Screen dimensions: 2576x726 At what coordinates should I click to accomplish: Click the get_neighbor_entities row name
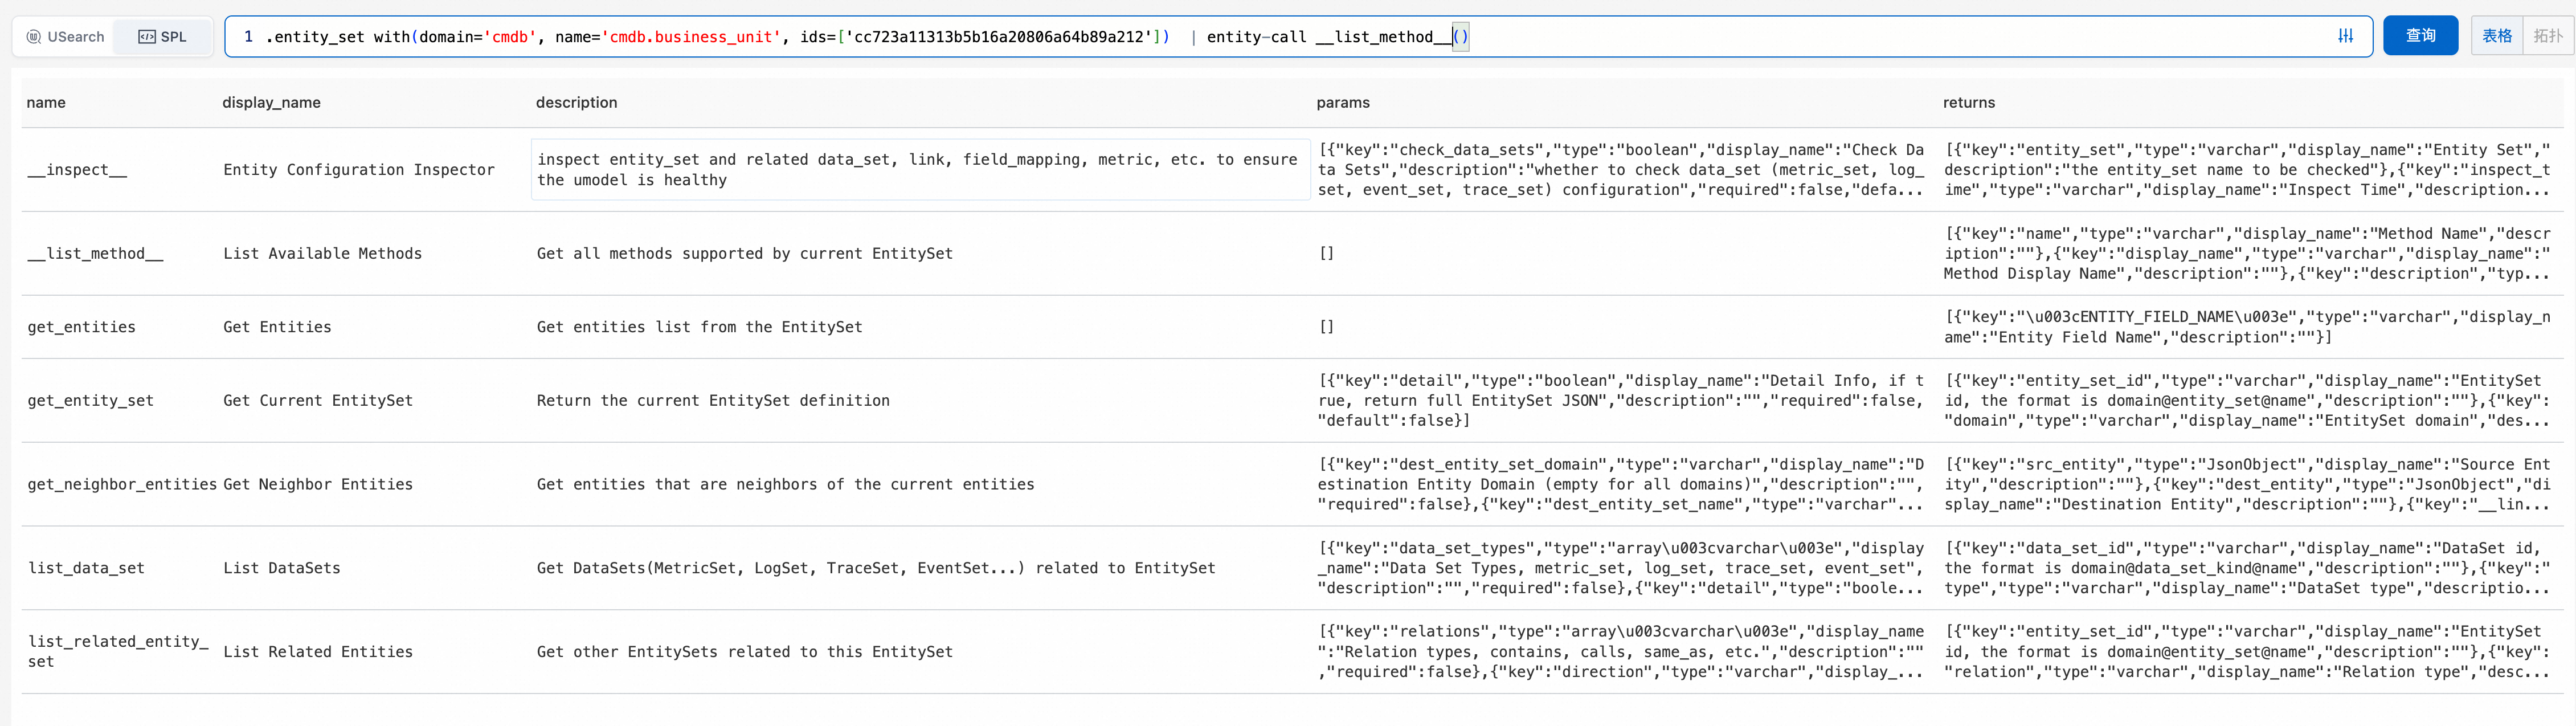121,484
